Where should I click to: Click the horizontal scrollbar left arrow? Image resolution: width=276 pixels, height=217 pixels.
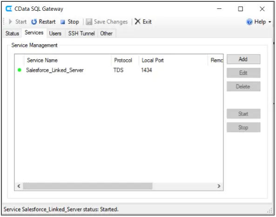coord(19,186)
